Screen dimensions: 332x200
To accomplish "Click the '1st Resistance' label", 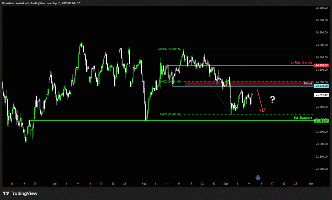I will [301, 63].
